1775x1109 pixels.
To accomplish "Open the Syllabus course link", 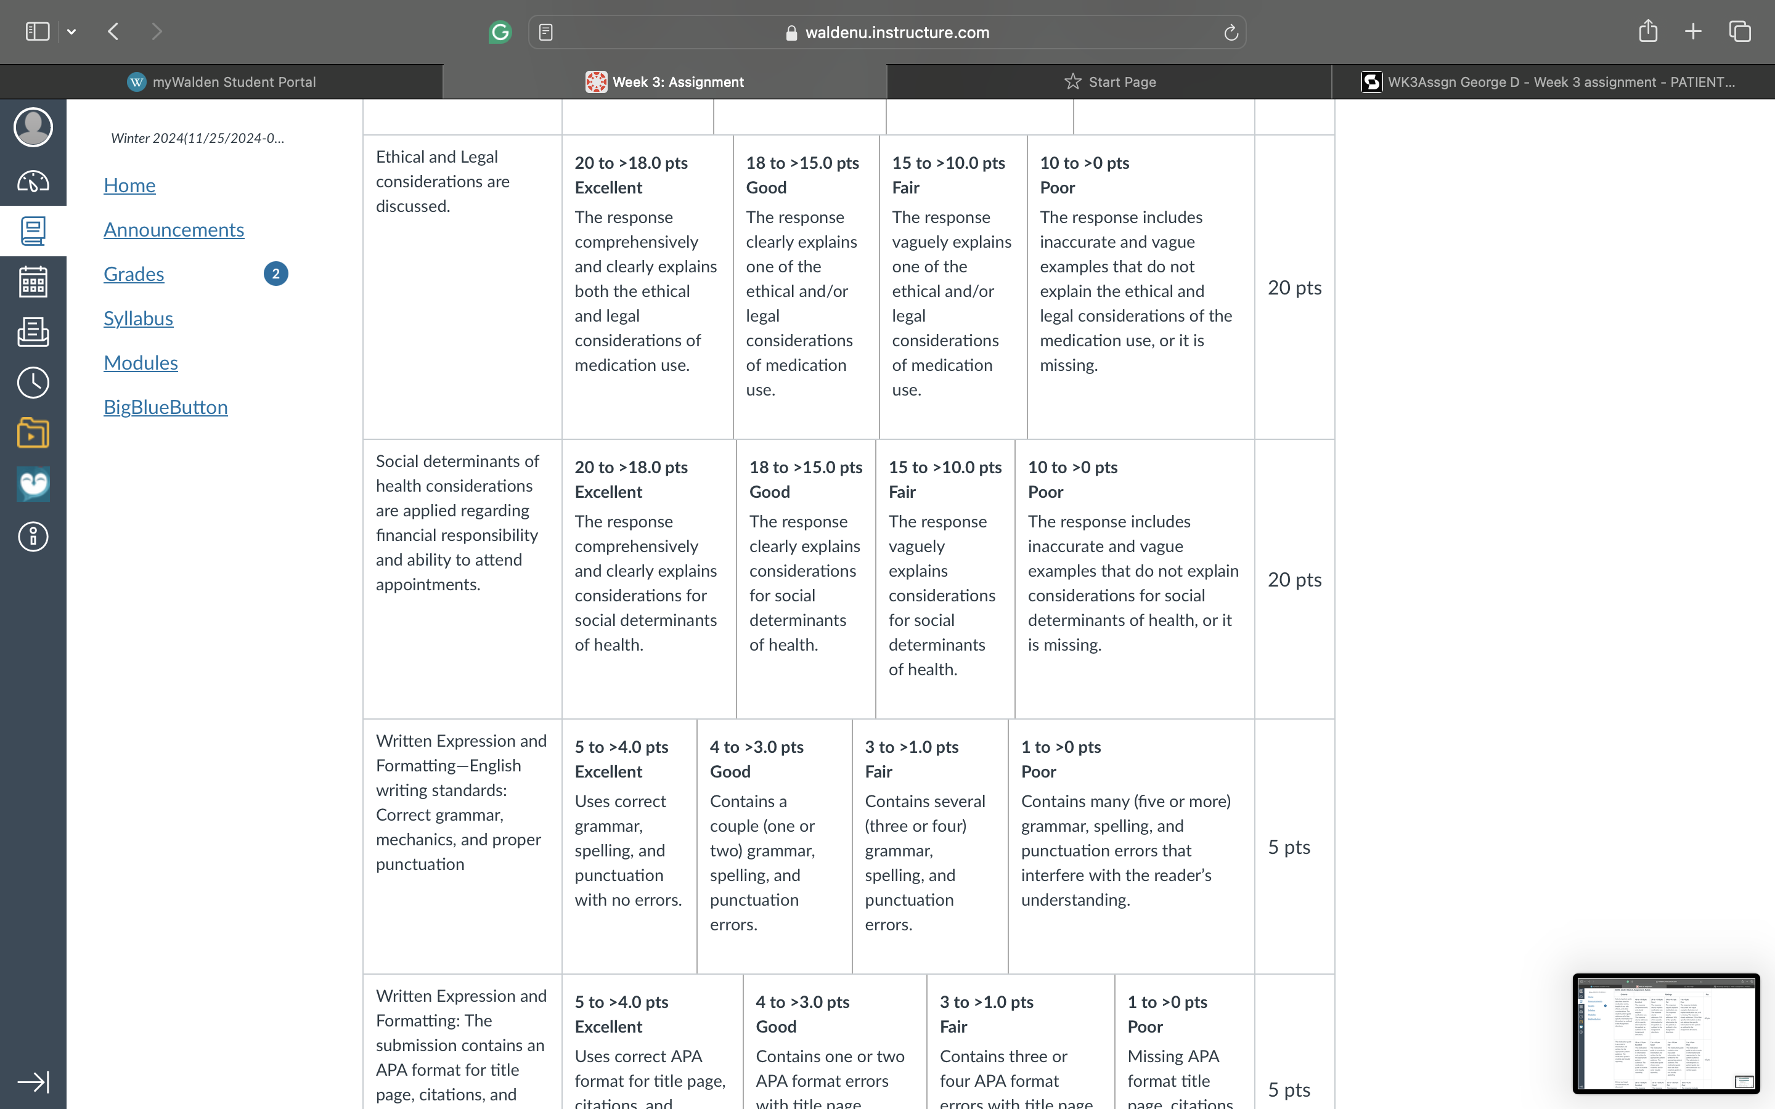I will tap(139, 319).
